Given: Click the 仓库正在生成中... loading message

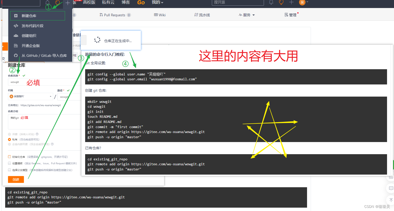Looking at the screenshot, I should coord(118,41).
